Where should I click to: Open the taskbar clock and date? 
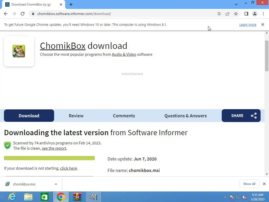[257, 197]
